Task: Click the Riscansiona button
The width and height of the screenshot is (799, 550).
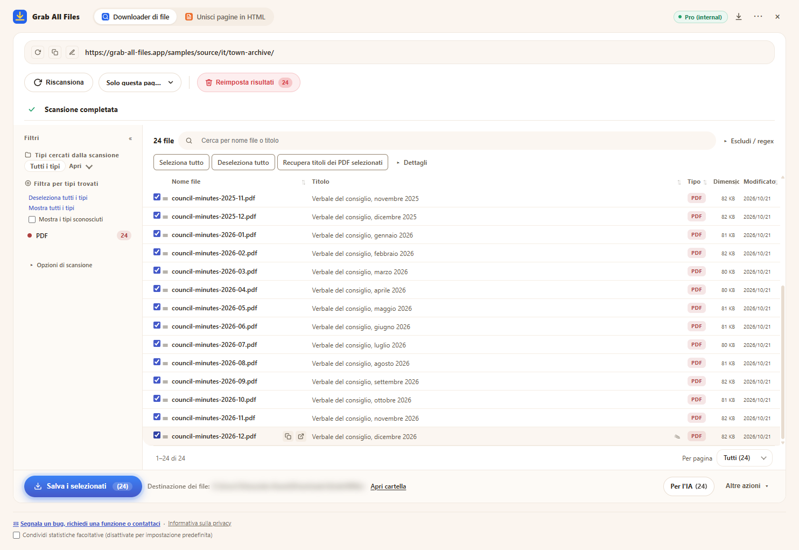Action: click(59, 82)
